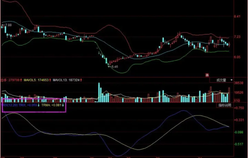Click the -0.098 TRIX axis label

tap(239, 132)
